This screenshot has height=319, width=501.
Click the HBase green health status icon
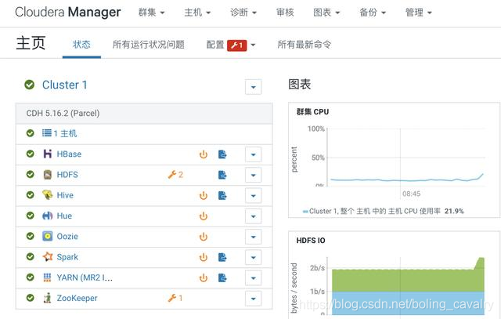coord(30,154)
